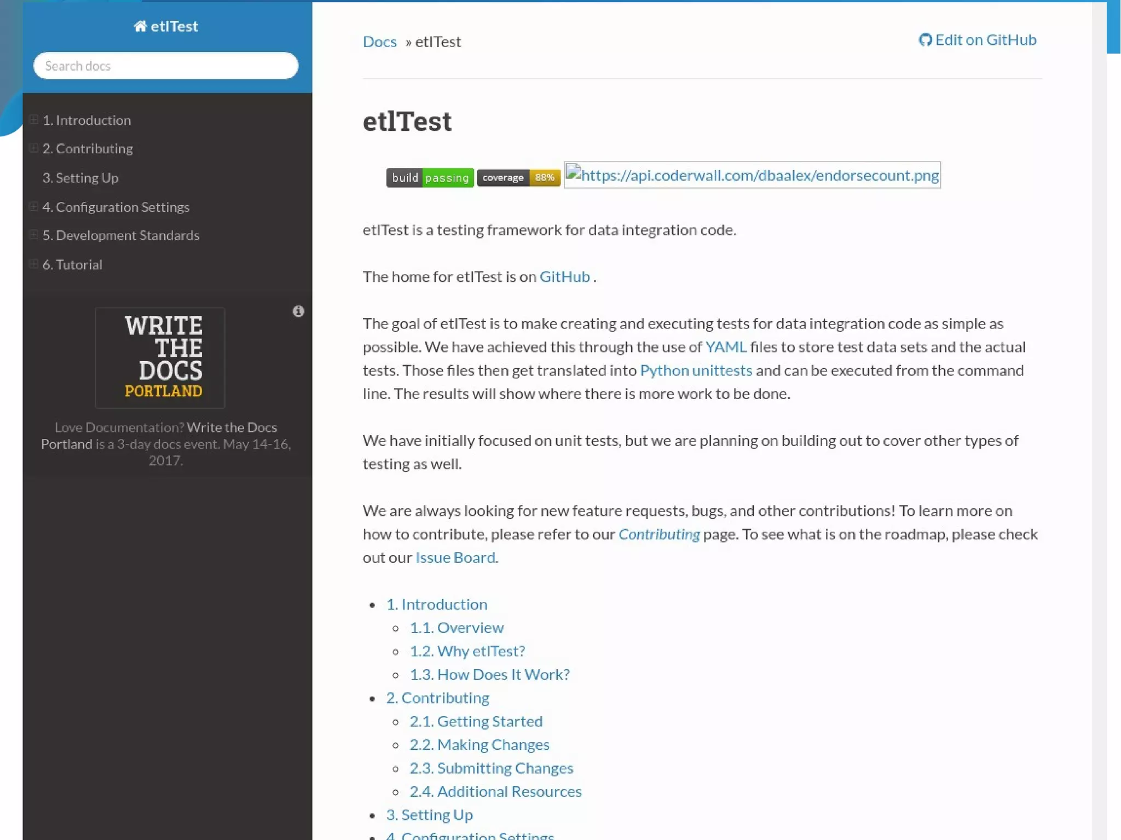Expand the 5. Development Standards section
The height and width of the screenshot is (840, 1121).
coord(34,235)
